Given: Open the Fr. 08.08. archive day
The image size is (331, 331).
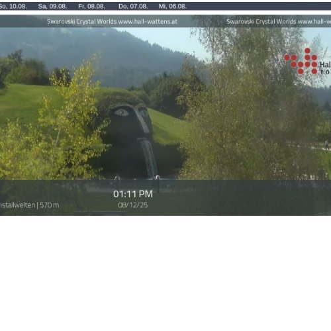Looking at the screenshot, I should 91,7.
